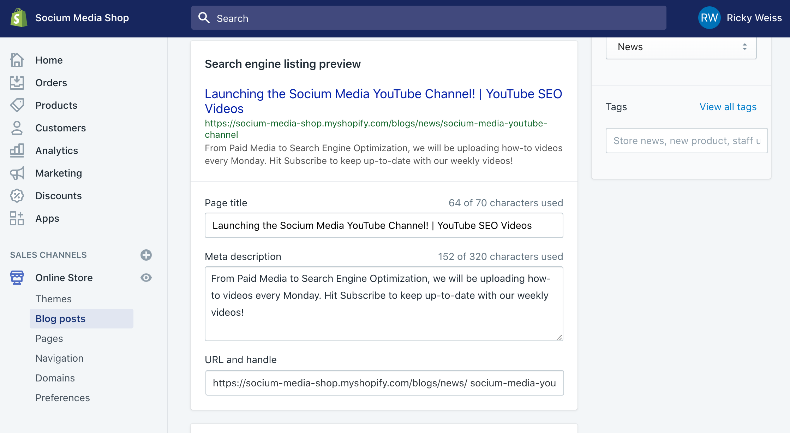The height and width of the screenshot is (433, 790).
Task: Click the 'Tags' heading
Action: coord(616,107)
